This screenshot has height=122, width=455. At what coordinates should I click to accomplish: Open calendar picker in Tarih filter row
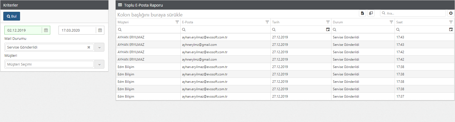click(x=328, y=30)
